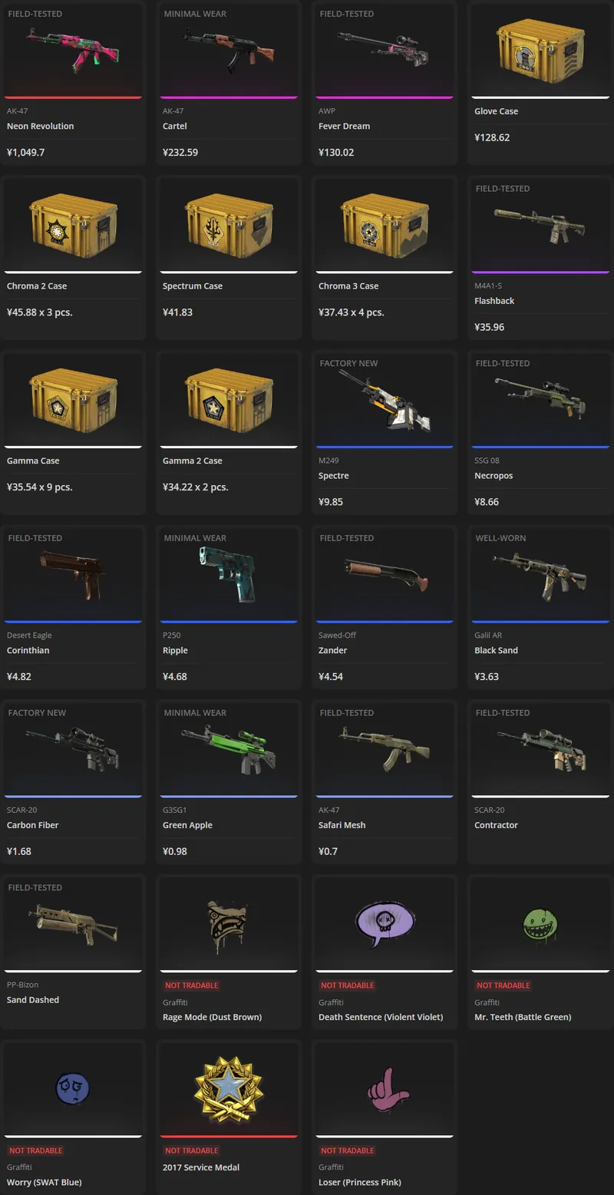Click Mr. Teeth Battle Green graffiti icon
The width and height of the screenshot is (614, 1195).
[540, 926]
